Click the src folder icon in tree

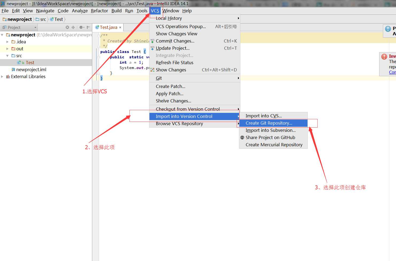13,56
